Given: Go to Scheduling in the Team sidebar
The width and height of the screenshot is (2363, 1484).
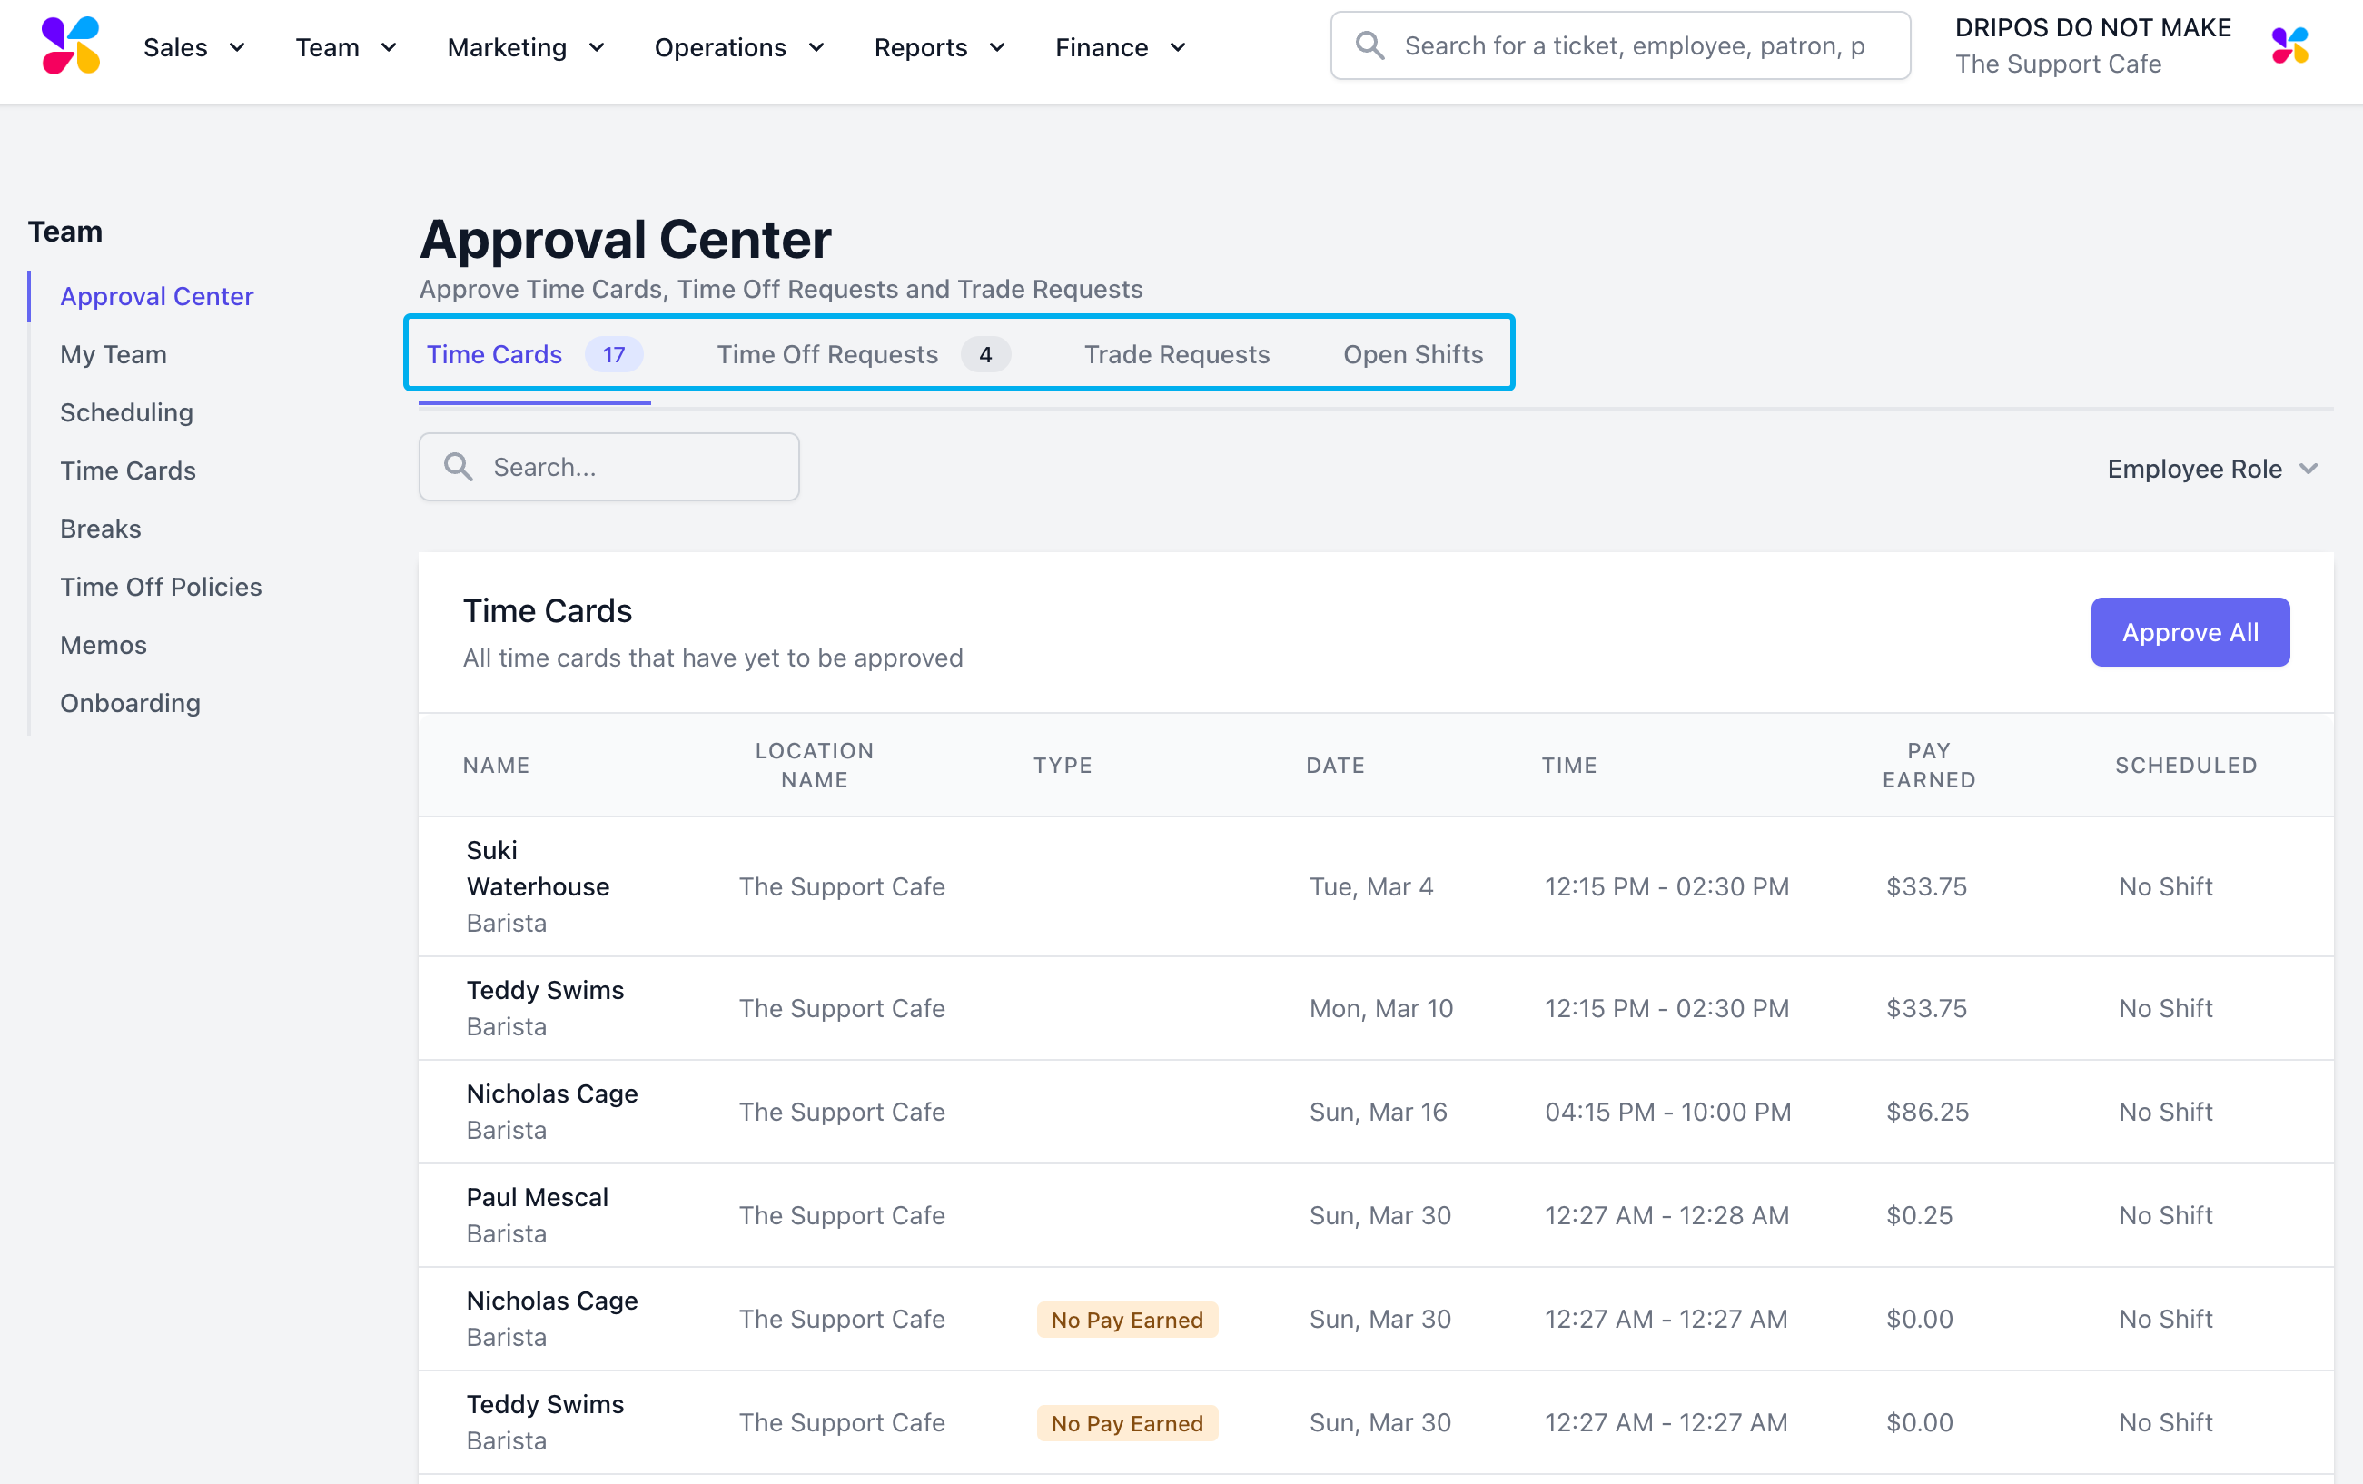Looking at the screenshot, I should (x=126, y=412).
